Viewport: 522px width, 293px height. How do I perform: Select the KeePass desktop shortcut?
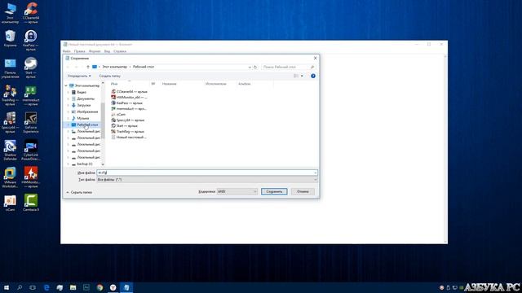pos(31,40)
